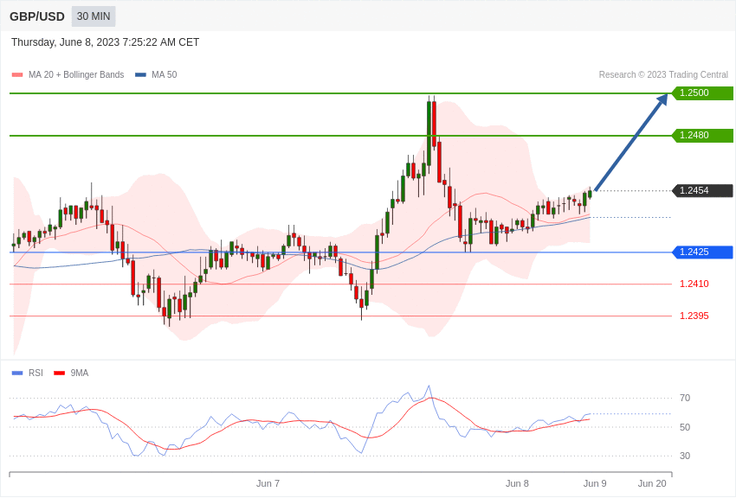Click the Research Trading Central copyright text
The image size is (736, 498).
(x=663, y=75)
